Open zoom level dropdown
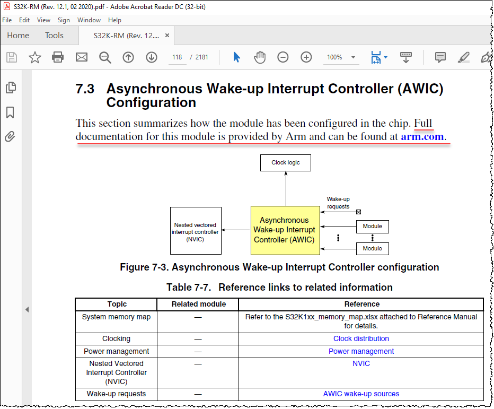This screenshot has height=409, width=494. (x=353, y=57)
